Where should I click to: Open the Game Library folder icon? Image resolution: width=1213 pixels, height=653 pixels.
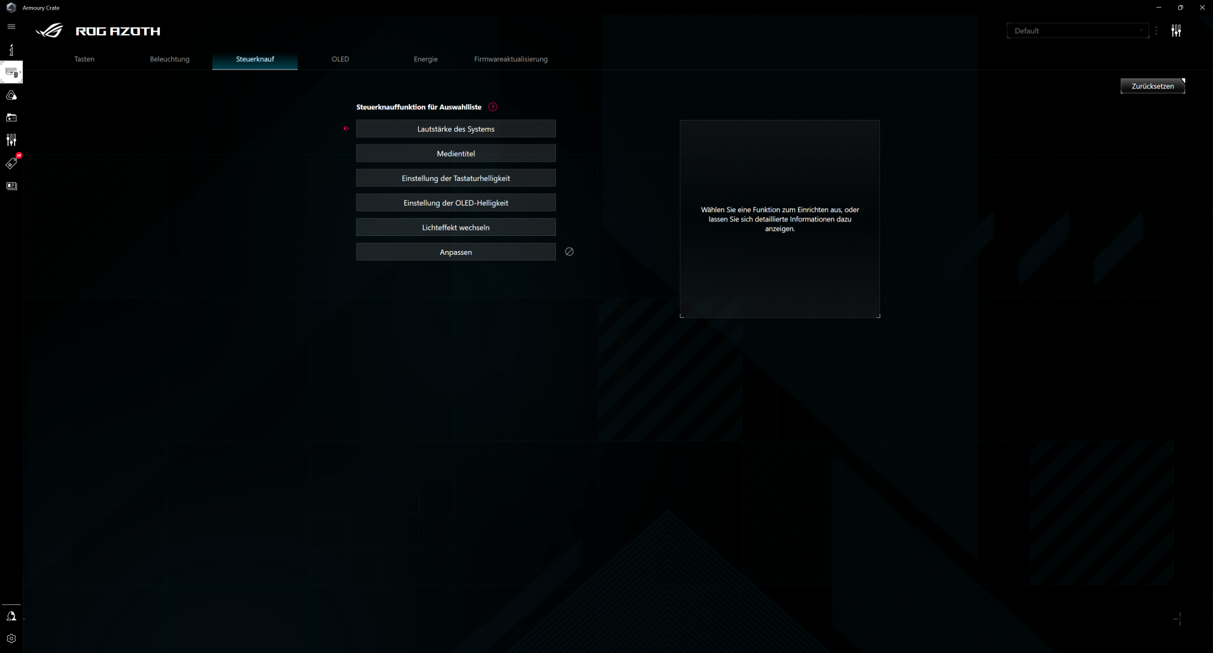click(11, 117)
